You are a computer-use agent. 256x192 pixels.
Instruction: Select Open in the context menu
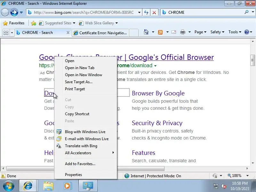tap(86, 61)
